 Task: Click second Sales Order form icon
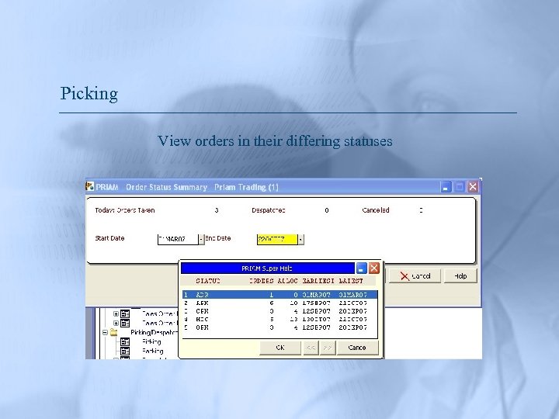[125, 323]
